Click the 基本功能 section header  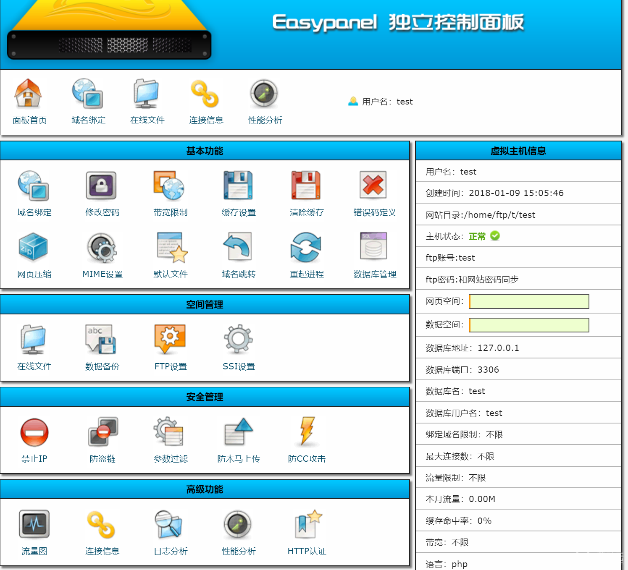coord(205,151)
